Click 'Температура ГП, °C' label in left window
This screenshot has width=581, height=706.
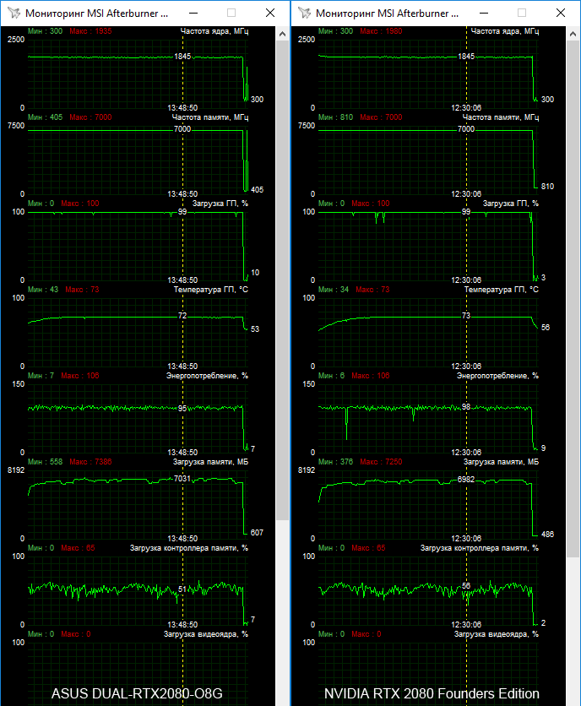point(211,290)
